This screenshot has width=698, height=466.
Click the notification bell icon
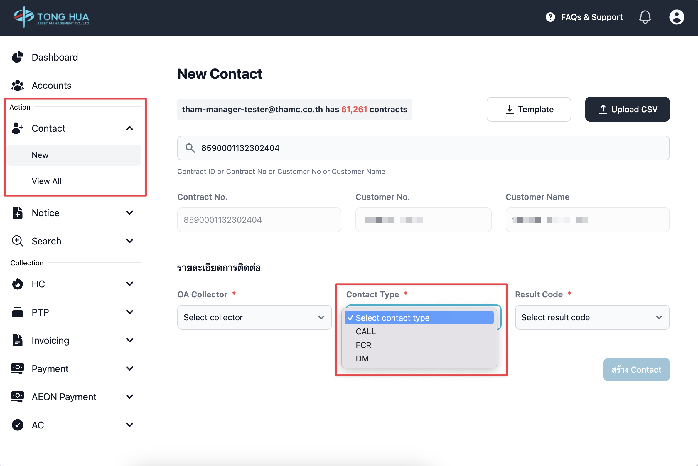(x=645, y=17)
